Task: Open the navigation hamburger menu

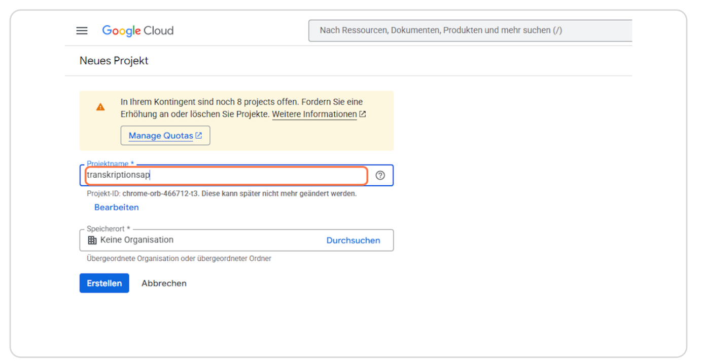Action: [x=82, y=30]
